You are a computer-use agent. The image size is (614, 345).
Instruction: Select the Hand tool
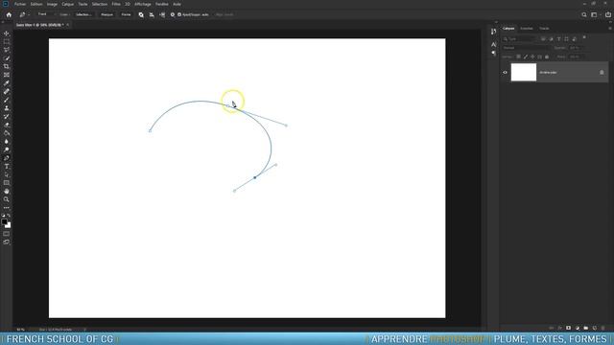pos(7,192)
